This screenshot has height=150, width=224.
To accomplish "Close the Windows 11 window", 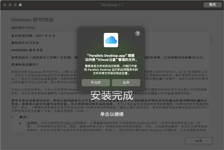I will (x=5, y=5).
